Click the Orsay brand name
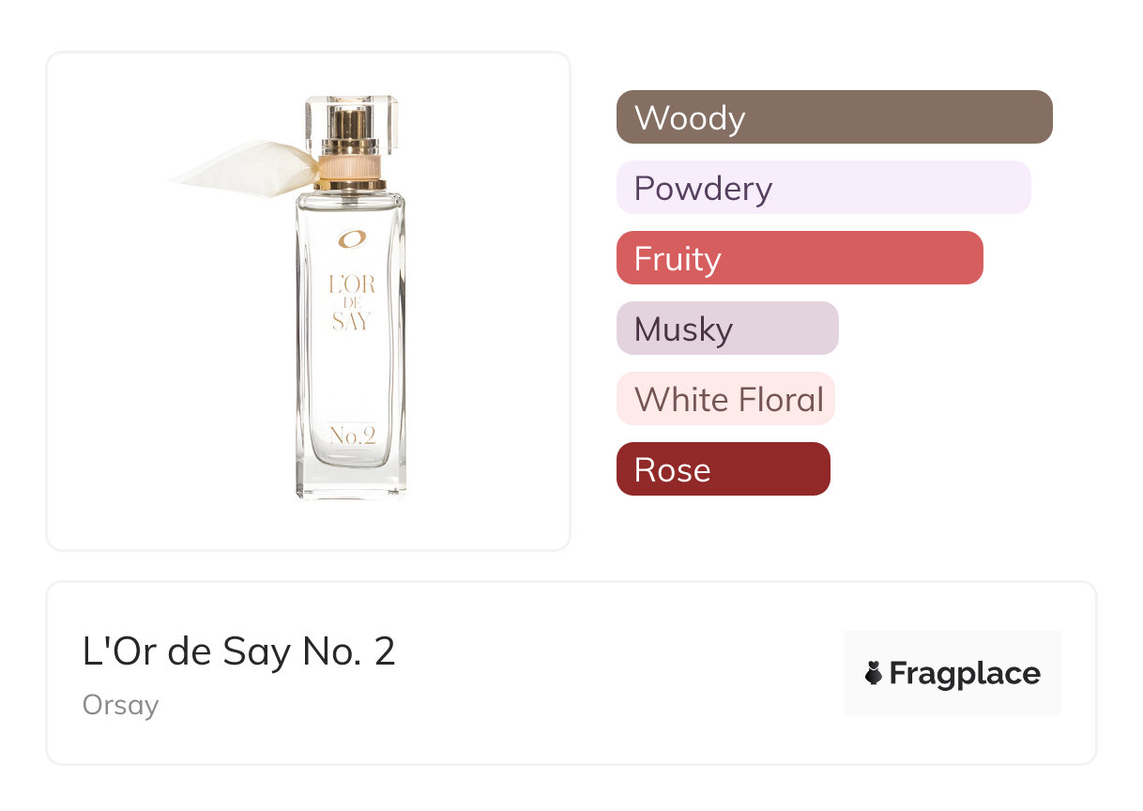 tap(120, 705)
